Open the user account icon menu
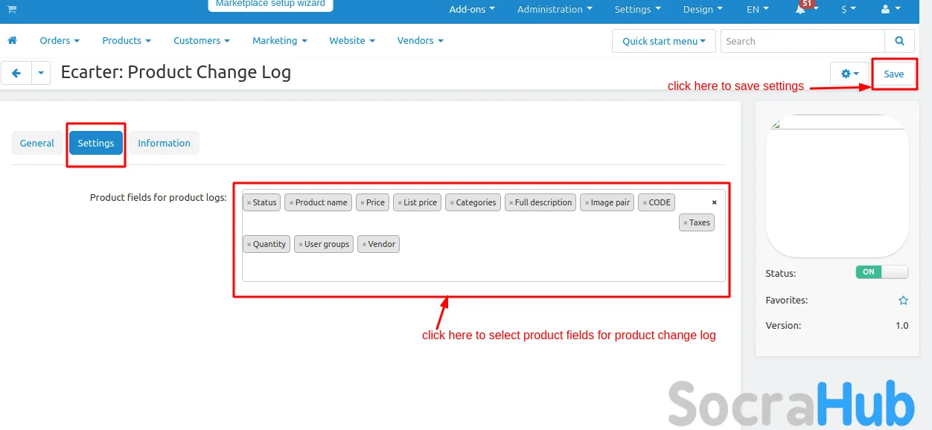 890,9
